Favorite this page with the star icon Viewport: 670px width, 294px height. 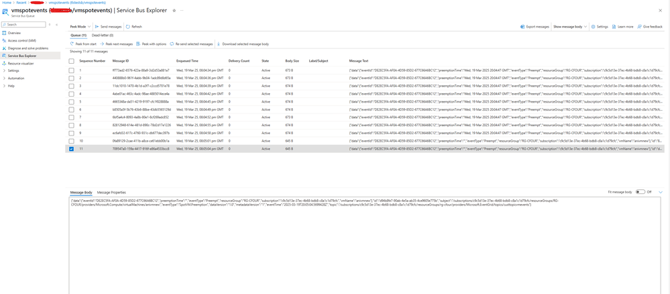(174, 10)
